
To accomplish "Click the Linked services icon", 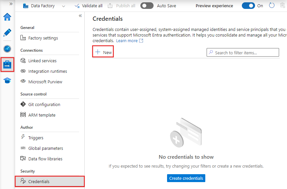I will click(23, 60).
